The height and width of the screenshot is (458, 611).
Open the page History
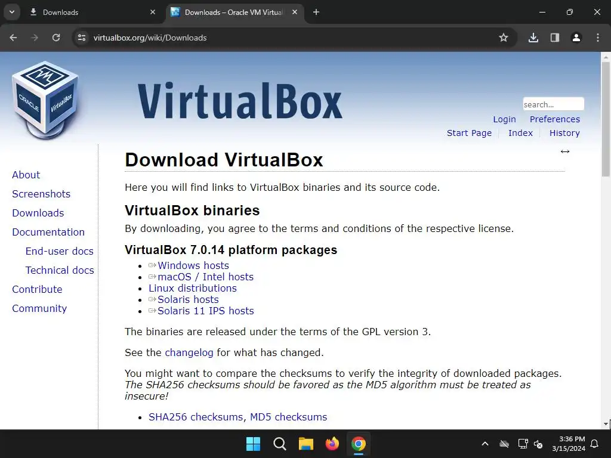pos(564,133)
